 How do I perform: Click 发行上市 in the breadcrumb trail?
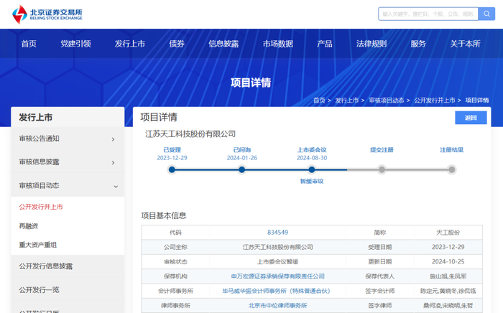[346, 101]
